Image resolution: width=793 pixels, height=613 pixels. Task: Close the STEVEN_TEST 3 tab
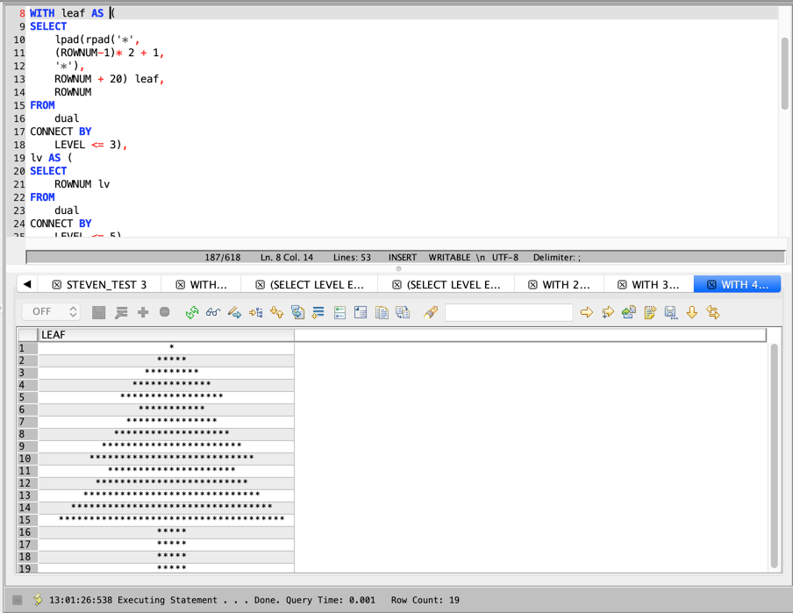[x=57, y=285]
